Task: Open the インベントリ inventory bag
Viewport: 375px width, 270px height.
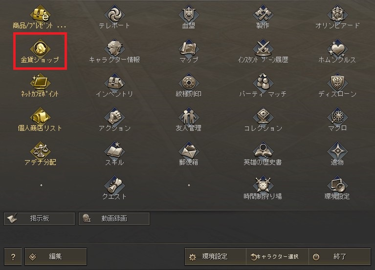Action: pos(114,85)
